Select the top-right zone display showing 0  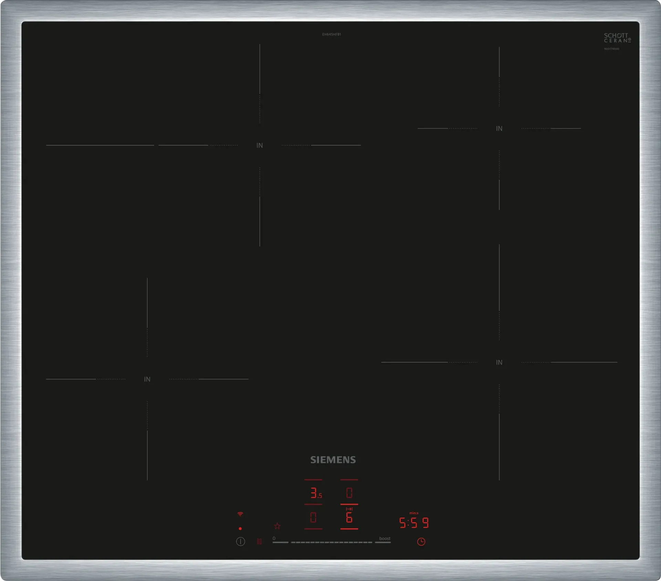tap(349, 493)
